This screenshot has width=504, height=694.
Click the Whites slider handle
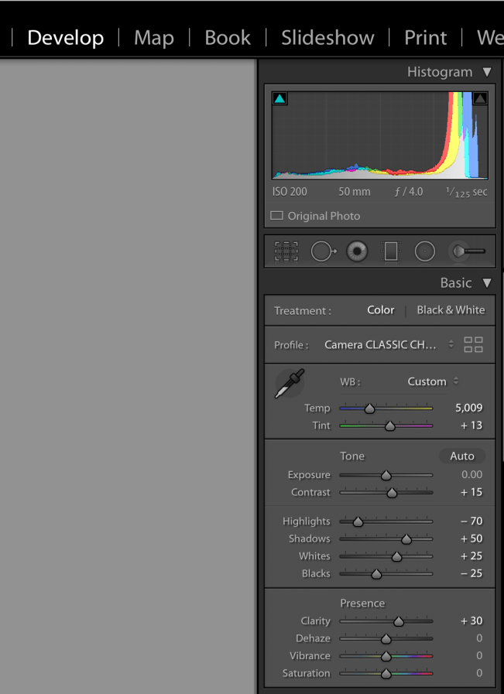coord(396,557)
